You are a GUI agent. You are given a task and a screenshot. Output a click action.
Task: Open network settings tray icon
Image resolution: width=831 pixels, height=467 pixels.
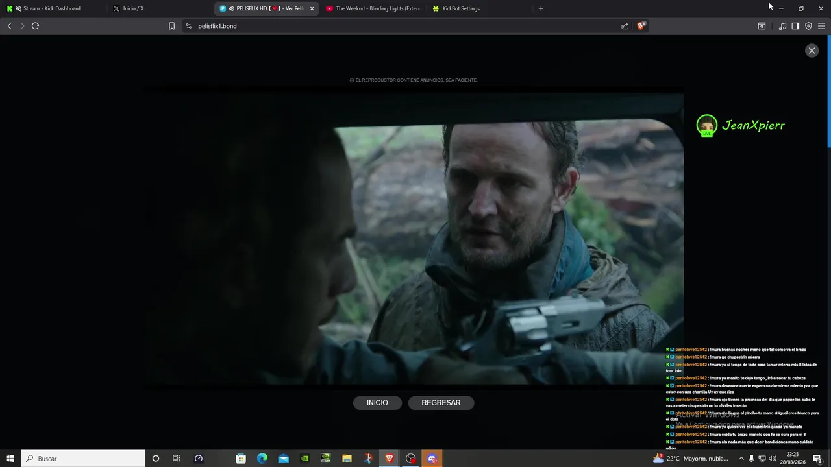pos(762,459)
